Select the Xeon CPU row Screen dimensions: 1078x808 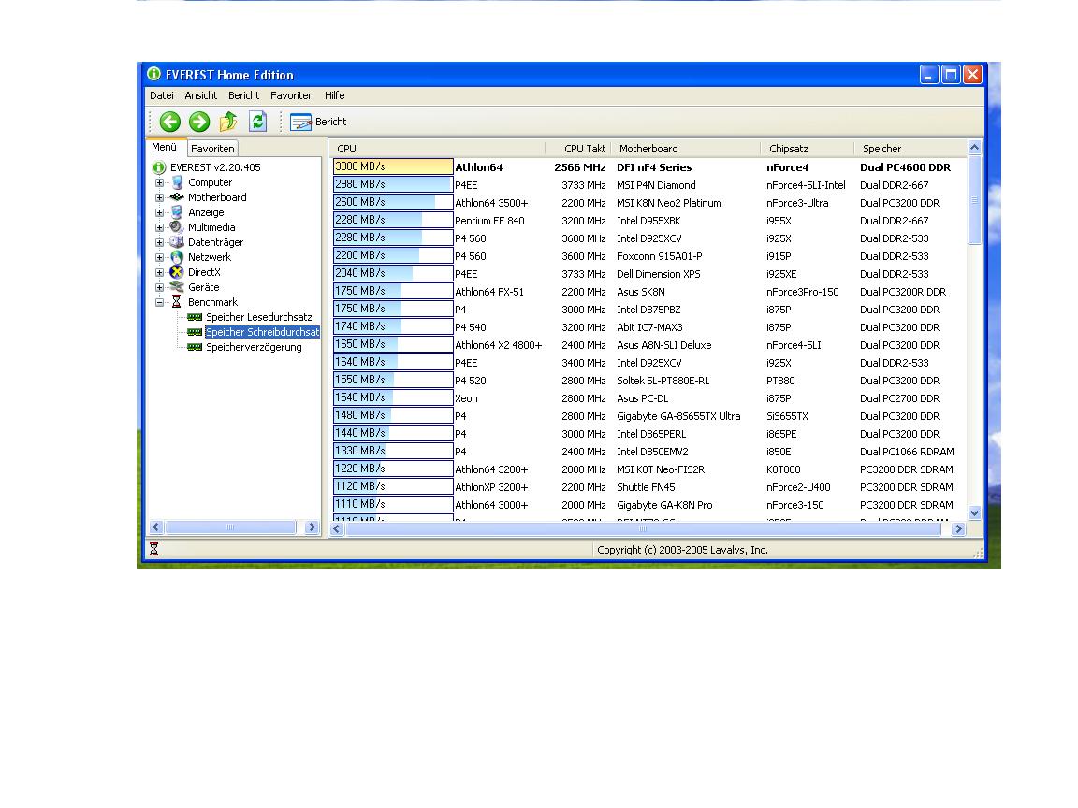click(x=649, y=398)
